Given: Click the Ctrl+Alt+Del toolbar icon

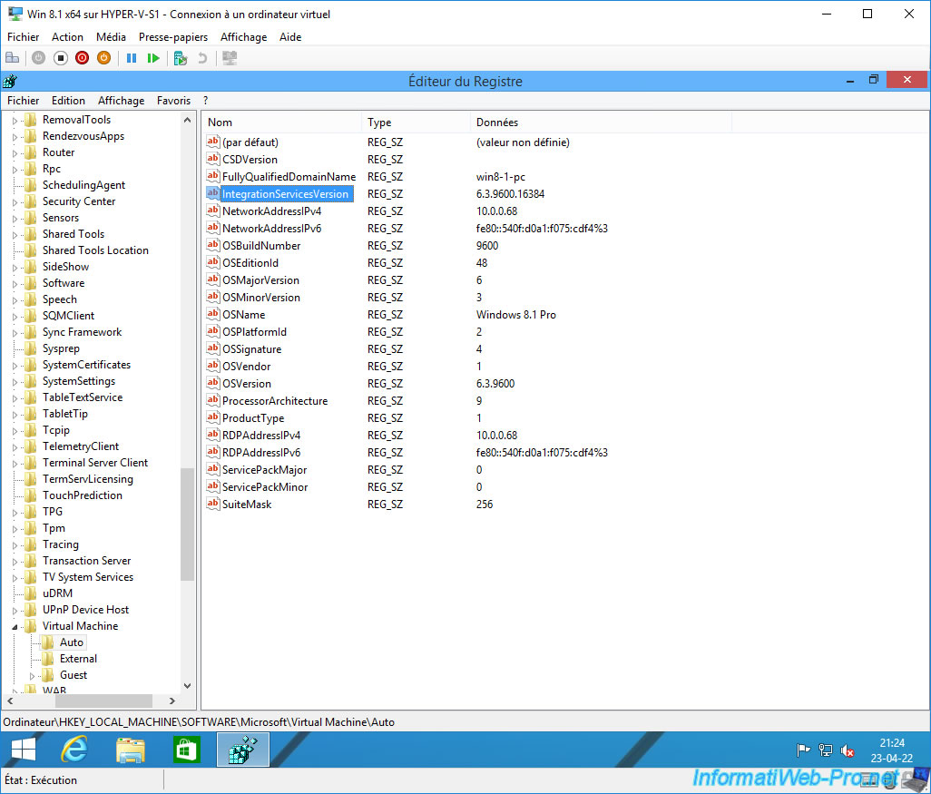Looking at the screenshot, I should coord(13,57).
